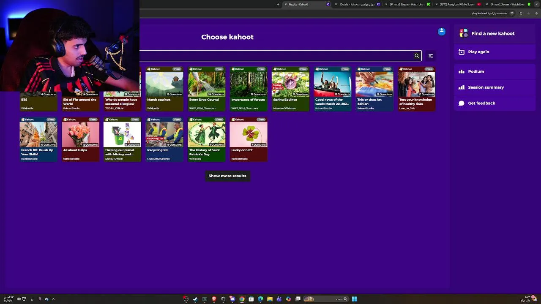Select Test your knowledge of healthy risks
Image resolution: width=541 pixels, height=304 pixels.
(x=417, y=89)
